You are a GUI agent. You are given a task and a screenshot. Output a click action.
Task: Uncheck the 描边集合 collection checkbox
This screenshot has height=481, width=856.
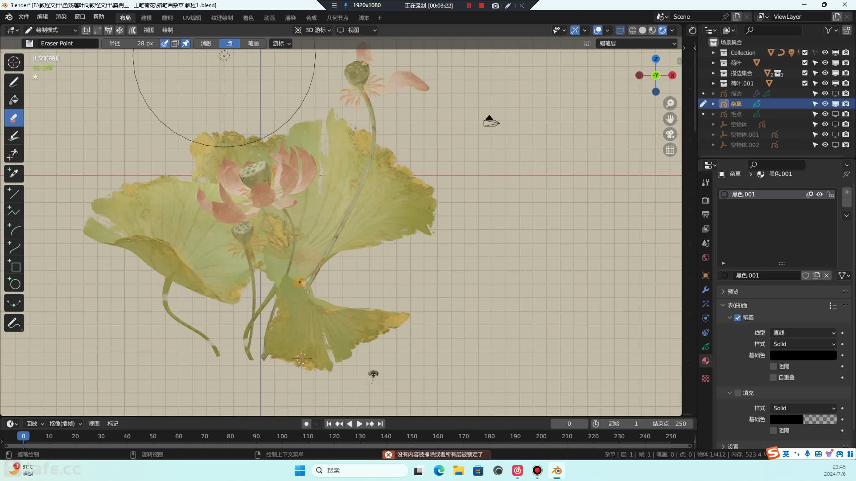805,73
